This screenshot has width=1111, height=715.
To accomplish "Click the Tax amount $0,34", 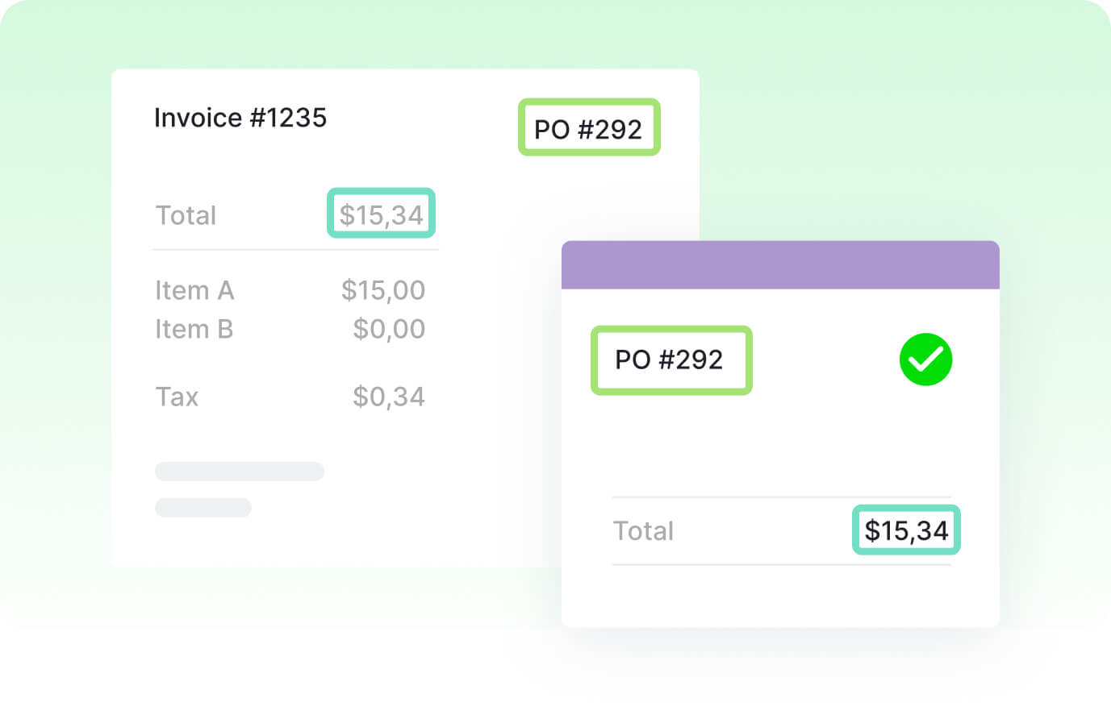I will pyautogui.click(x=388, y=397).
